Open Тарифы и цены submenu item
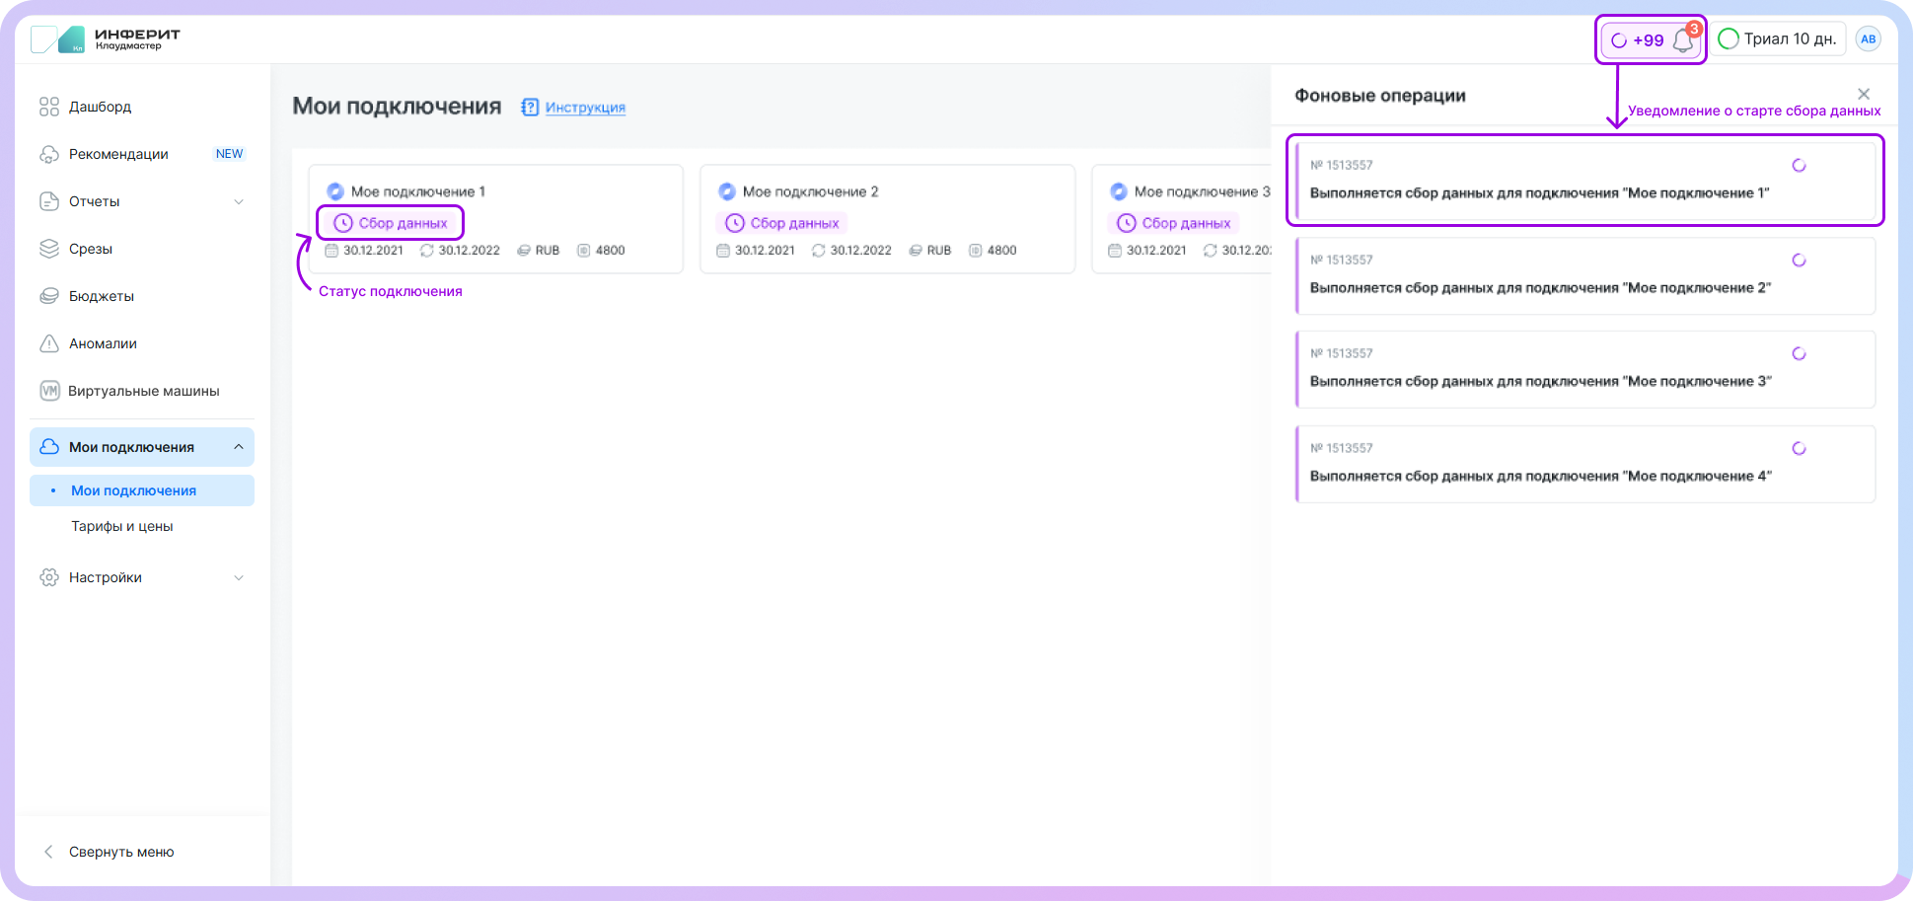Screen dimensions: 1913x901 pyautogui.click(x=122, y=526)
